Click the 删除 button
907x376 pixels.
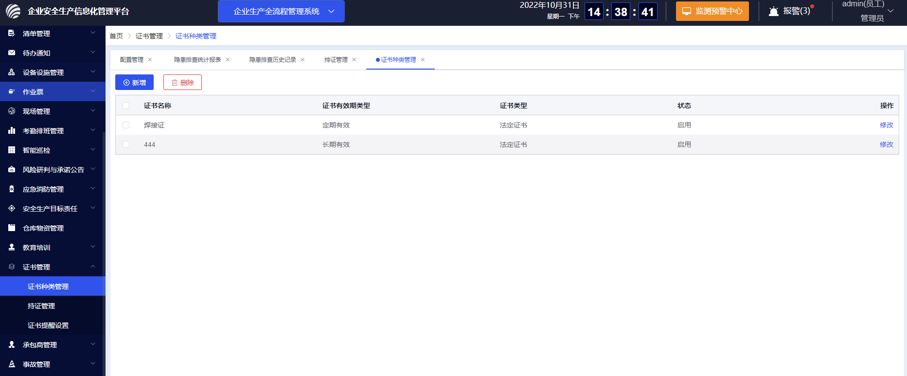click(182, 82)
